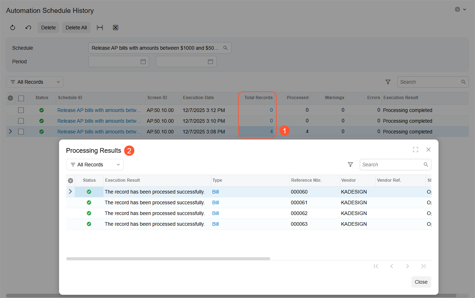Open the All Records dropdown in Processing Results
Screen dimensions: 475x298
click(x=94, y=164)
